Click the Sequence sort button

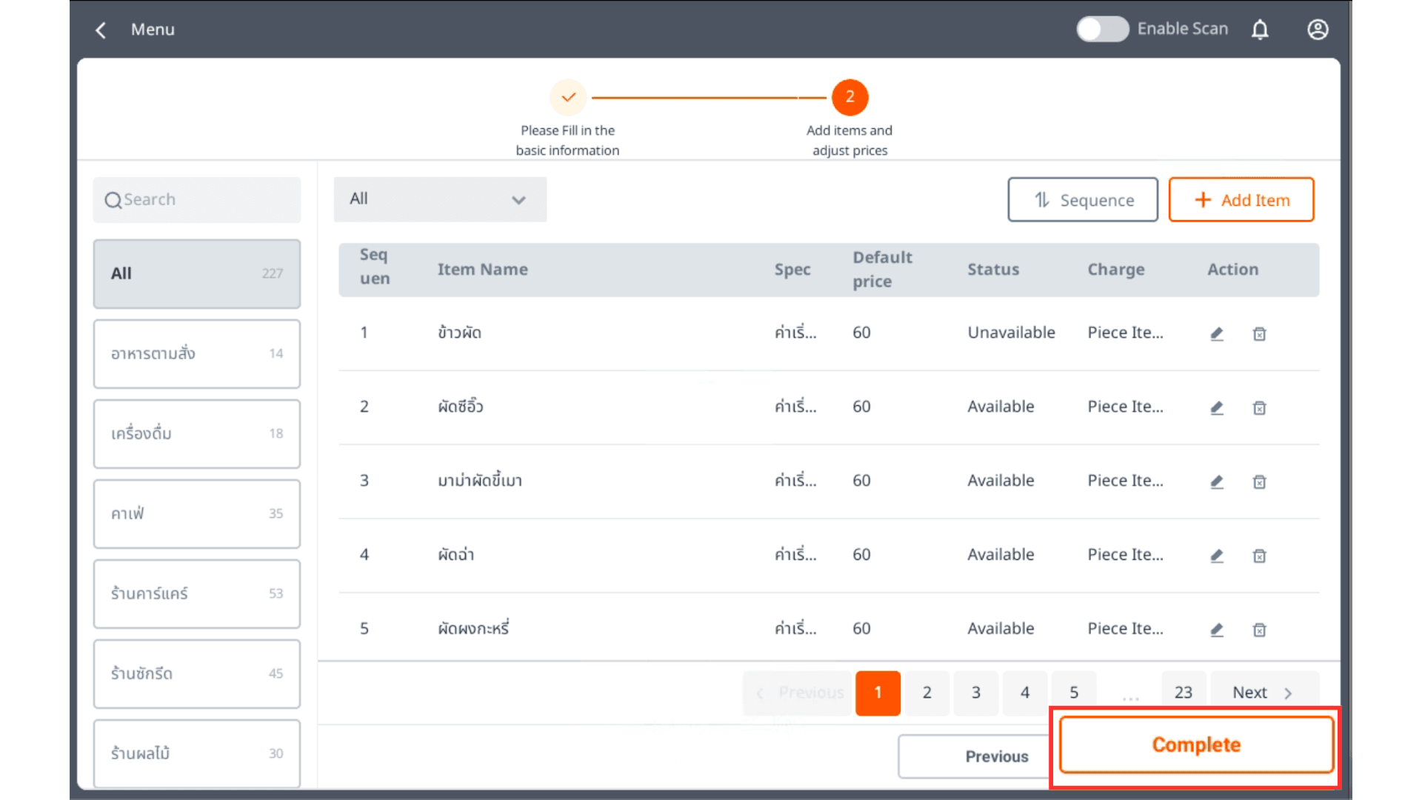pyautogui.click(x=1082, y=200)
